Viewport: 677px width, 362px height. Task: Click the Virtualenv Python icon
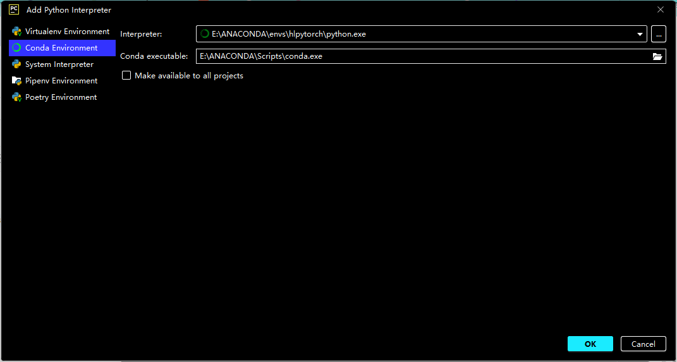17,32
